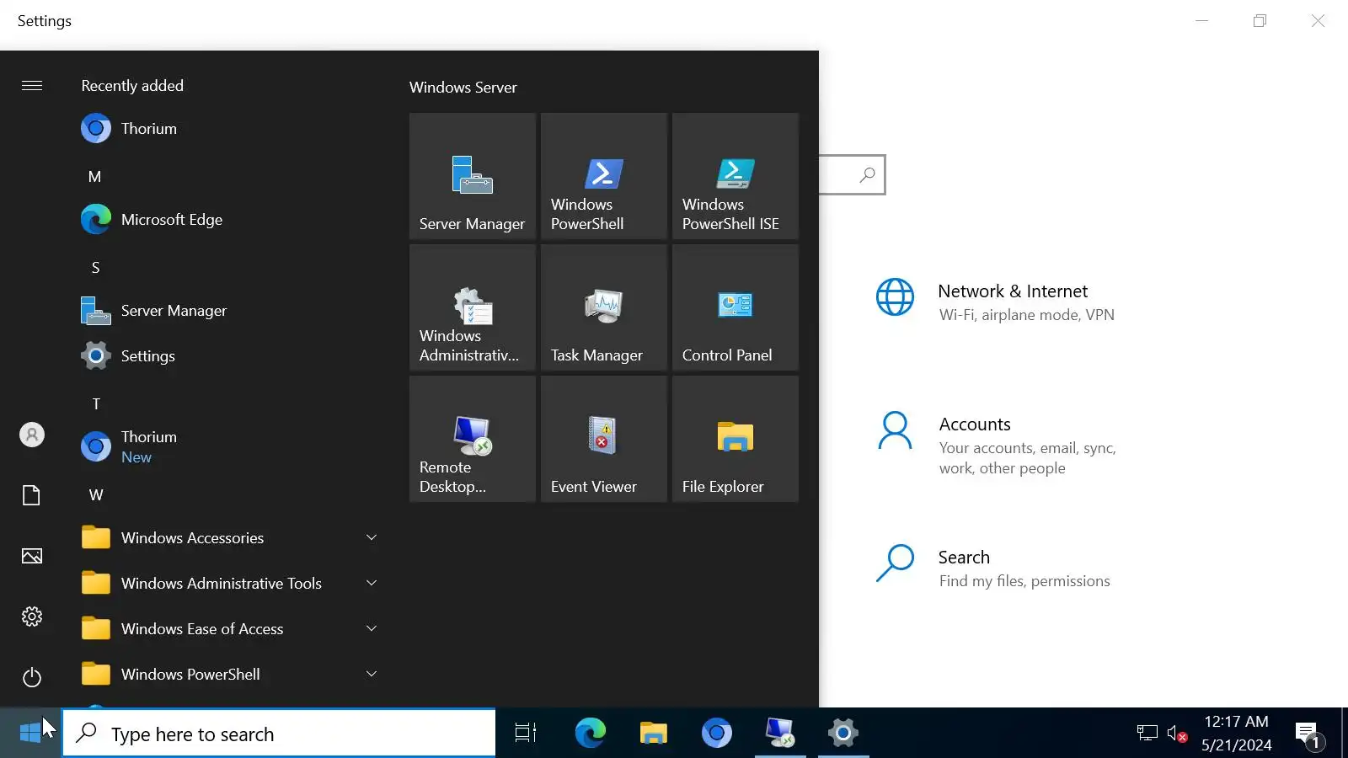The width and height of the screenshot is (1348, 758).
Task: Open Server Manager in app list
Action: [x=229, y=311]
